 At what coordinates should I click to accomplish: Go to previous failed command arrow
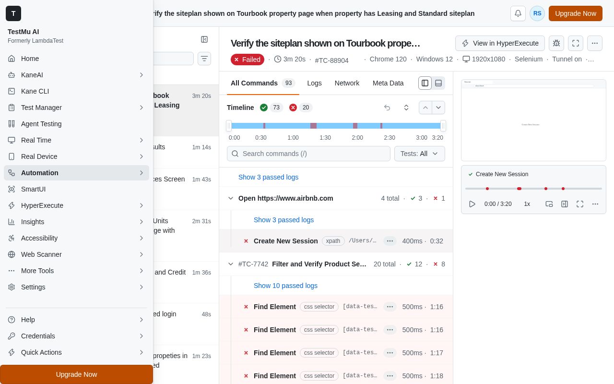click(425, 108)
